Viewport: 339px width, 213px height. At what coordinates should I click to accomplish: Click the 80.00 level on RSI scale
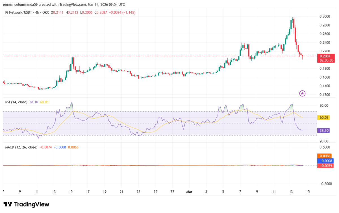[x=323, y=106]
